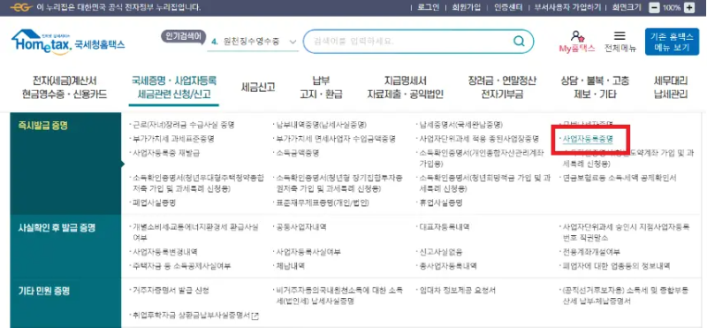707x328 pixels.
Task: Open the 전자(세금)계산서 현금영수증·신용카드 menu
Action: tap(65, 88)
